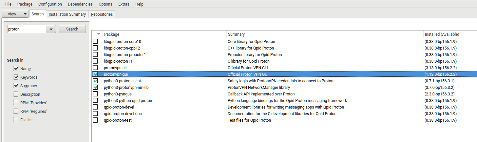Image resolution: width=477 pixels, height=142 pixels.
Task: Sort by Installed (Available) column header
Action: point(442,34)
